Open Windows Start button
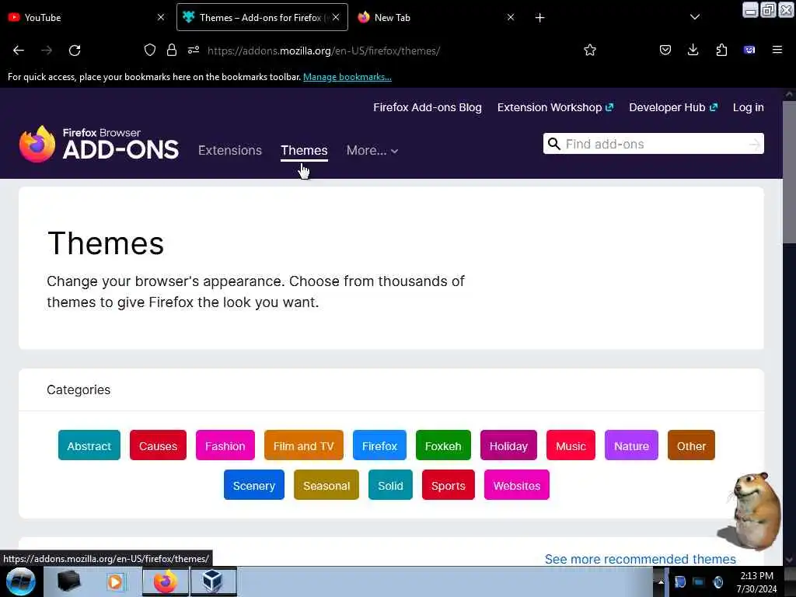Viewport: 796px width, 597px height. (x=21, y=581)
